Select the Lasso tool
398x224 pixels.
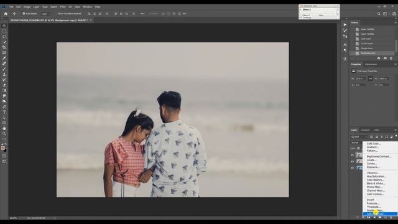(x=4, y=36)
